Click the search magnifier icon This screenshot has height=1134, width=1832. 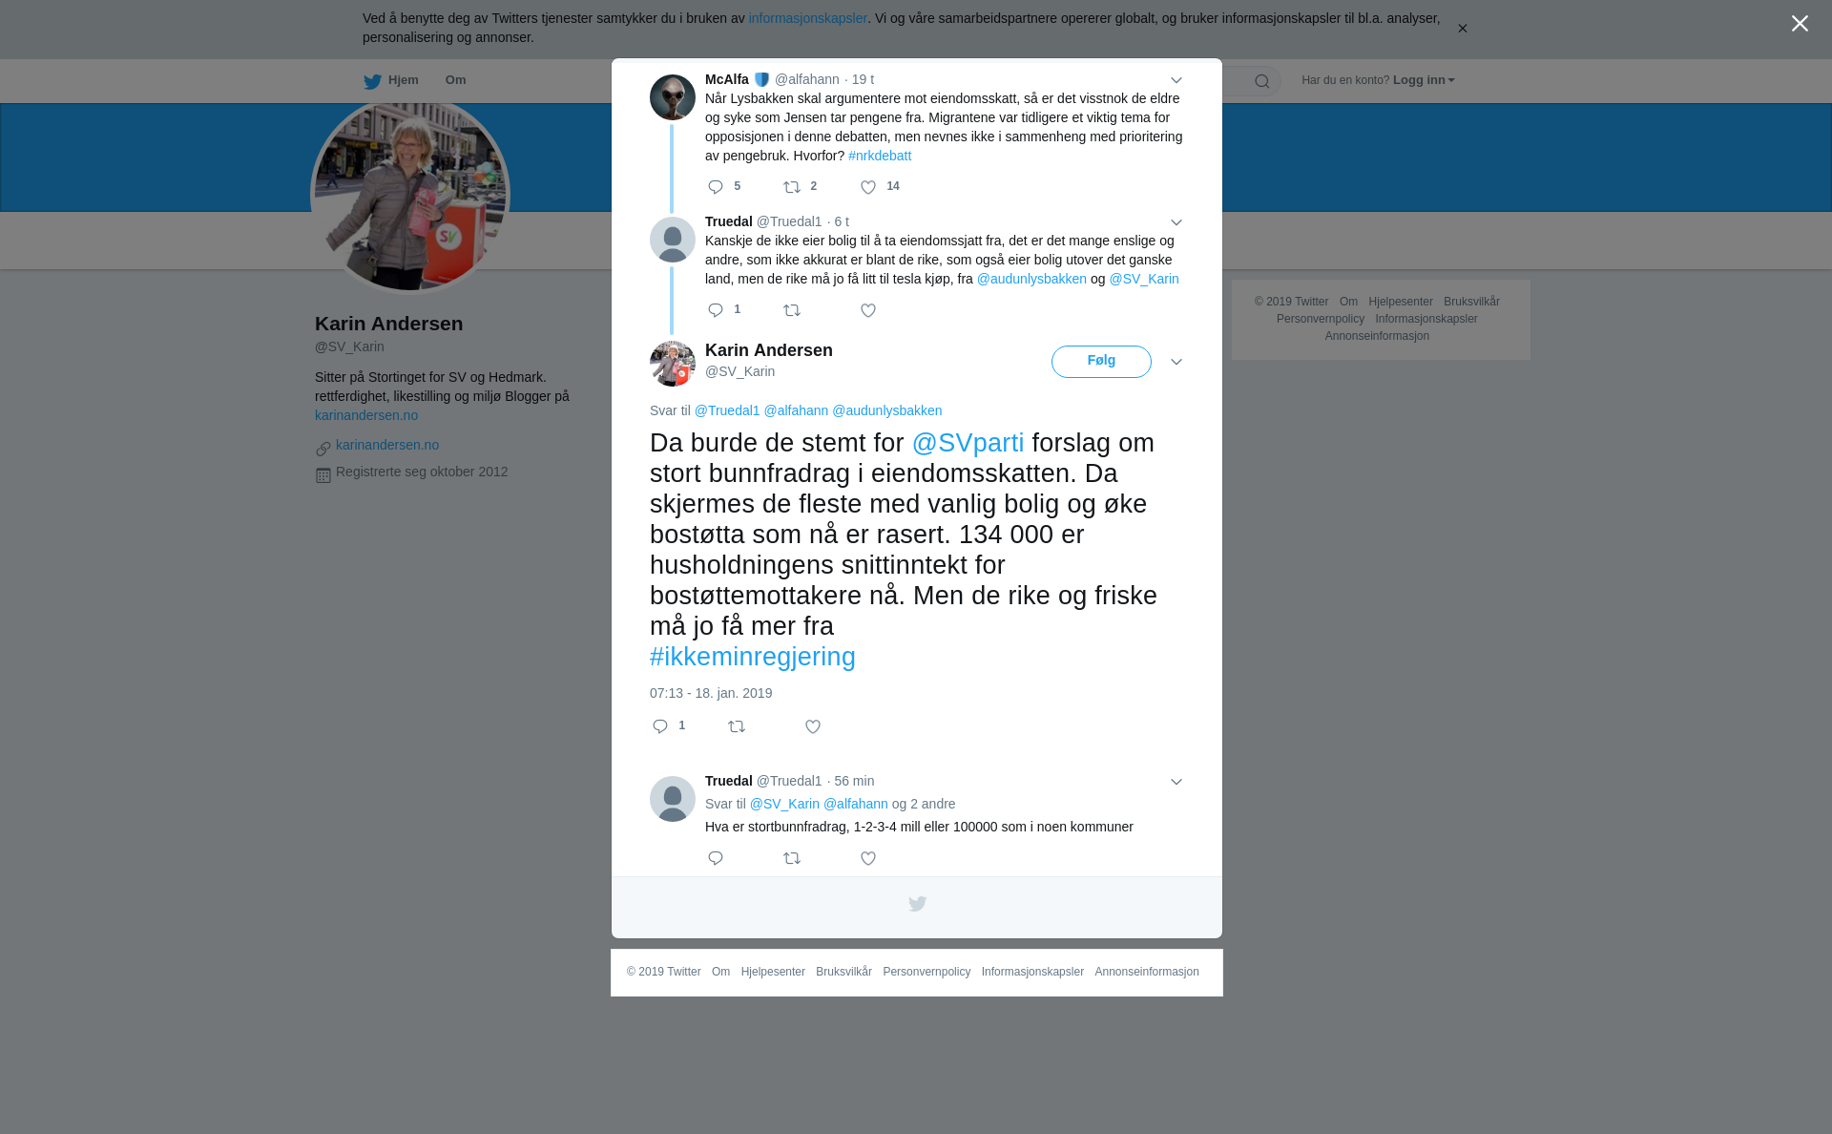click(1262, 81)
